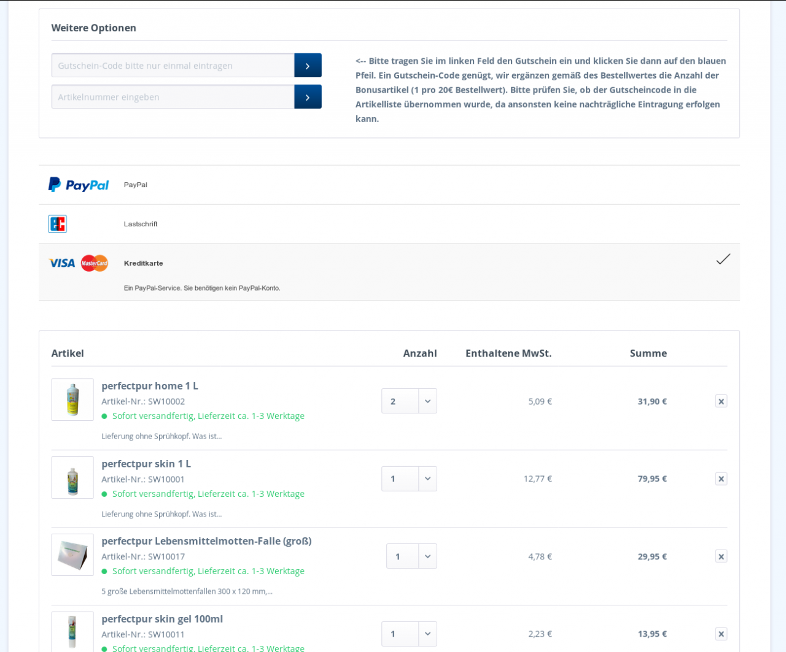Click the VAT value '4,78 €'
The width and height of the screenshot is (786, 652).
point(540,556)
